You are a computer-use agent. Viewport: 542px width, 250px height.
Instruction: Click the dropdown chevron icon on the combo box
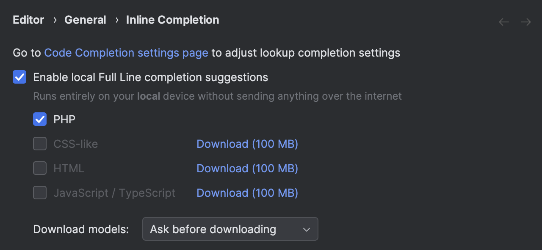point(306,229)
